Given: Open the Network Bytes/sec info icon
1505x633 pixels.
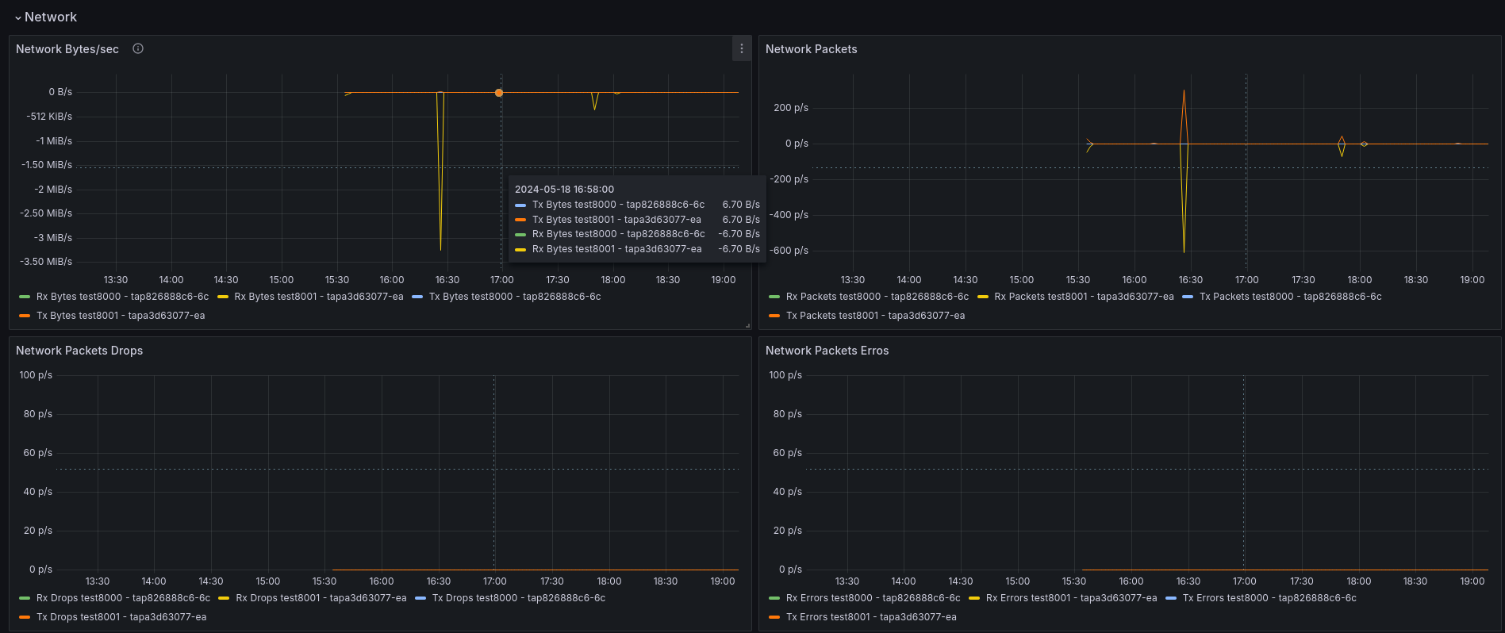Looking at the screenshot, I should (x=138, y=48).
